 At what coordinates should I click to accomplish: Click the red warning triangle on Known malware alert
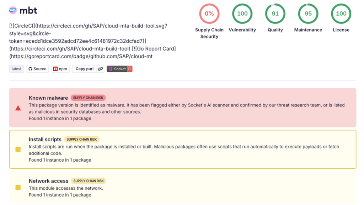coord(18,108)
